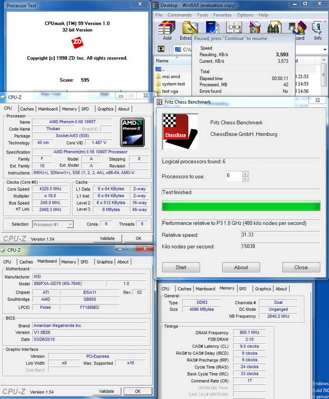
Task: Open SPD tab in top CPU-Z window
Action: coord(85,109)
